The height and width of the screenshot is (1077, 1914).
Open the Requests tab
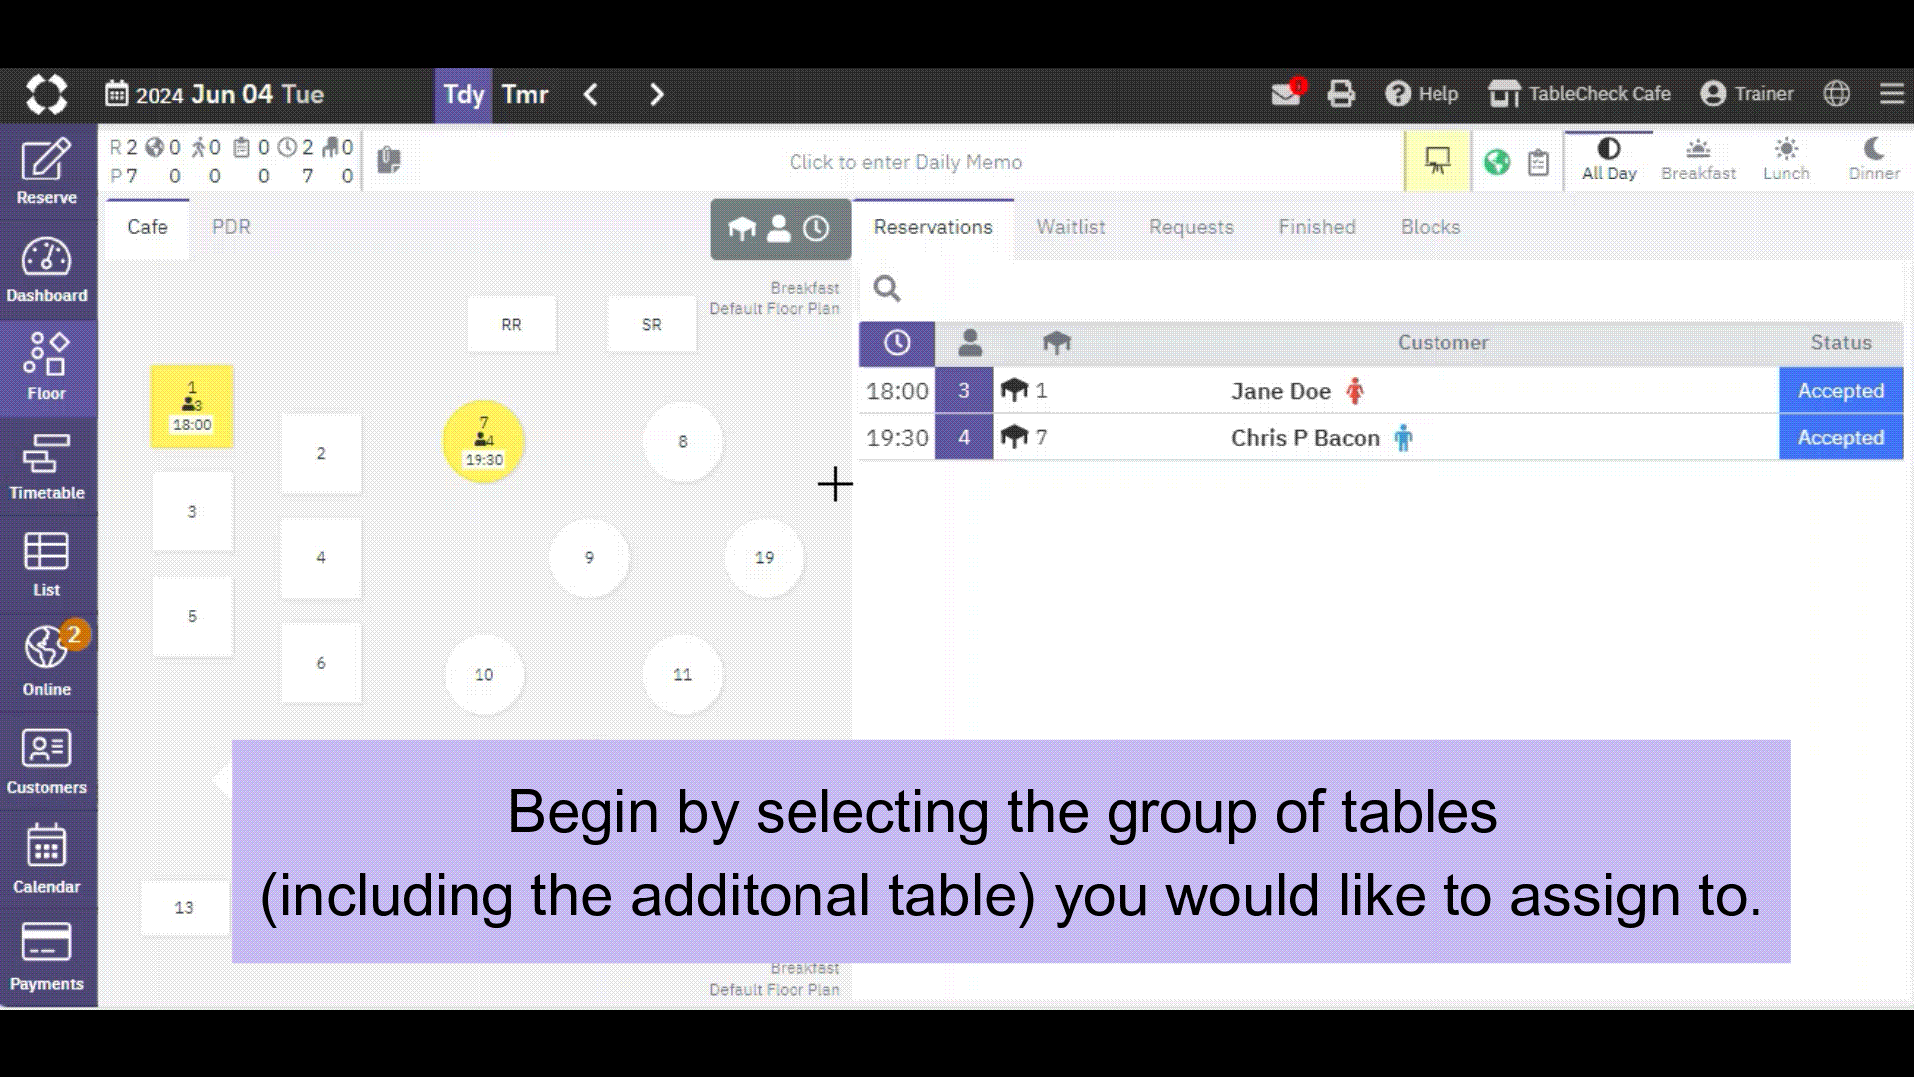(x=1191, y=227)
